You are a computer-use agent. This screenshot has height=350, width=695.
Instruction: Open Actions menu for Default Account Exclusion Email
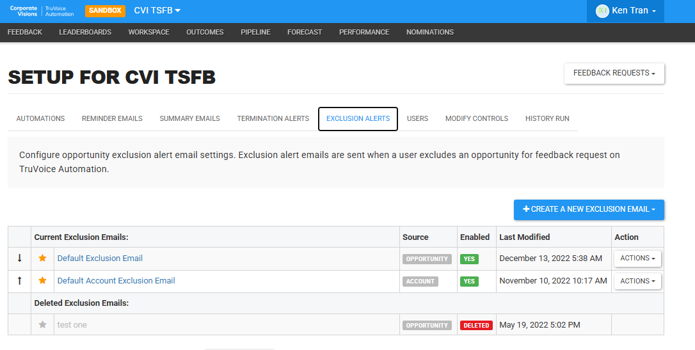pyautogui.click(x=637, y=282)
